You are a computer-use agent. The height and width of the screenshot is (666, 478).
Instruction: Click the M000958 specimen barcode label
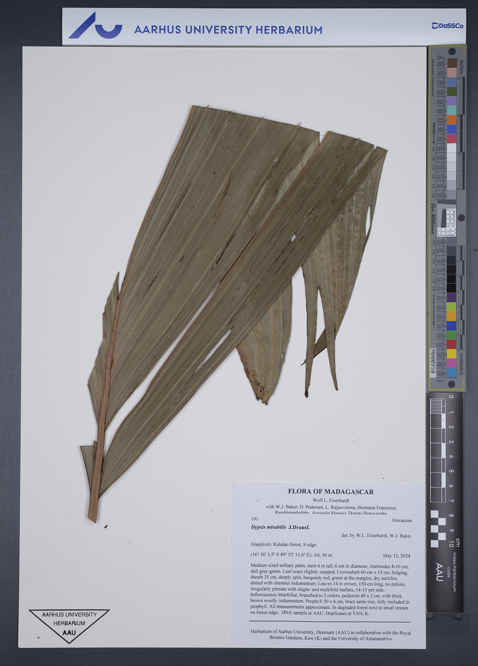pyautogui.click(x=433, y=363)
